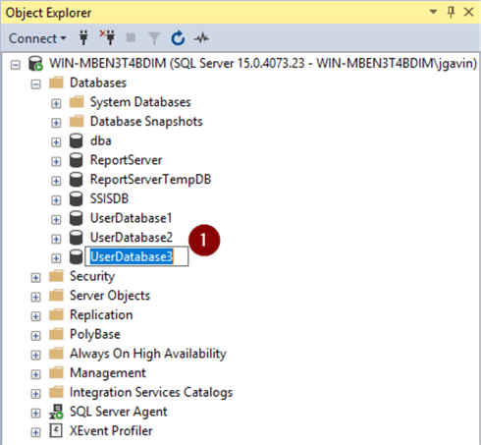Select Server Objects in the tree

pos(110,296)
